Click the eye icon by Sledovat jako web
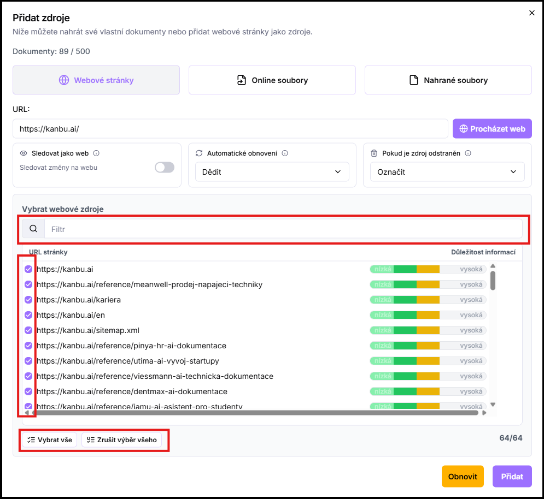This screenshot has height=499, width=544. (x=24, y=153)
